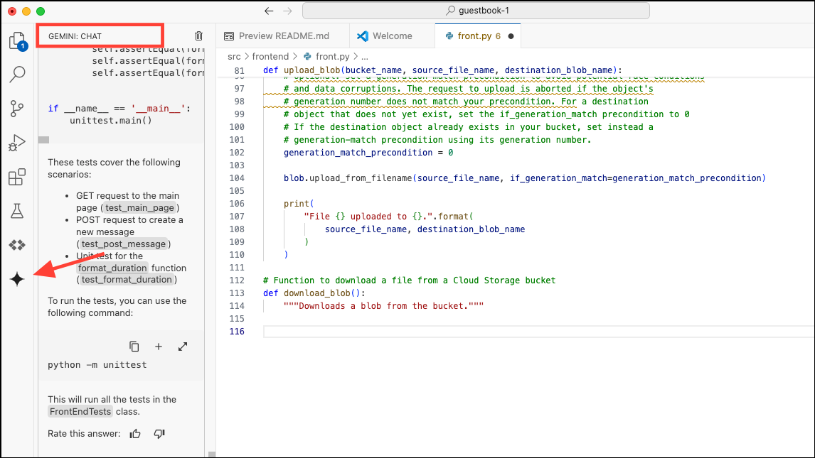The image size is (815, 458).
Task: Open the Search view icon
Action: coord(17,74)
